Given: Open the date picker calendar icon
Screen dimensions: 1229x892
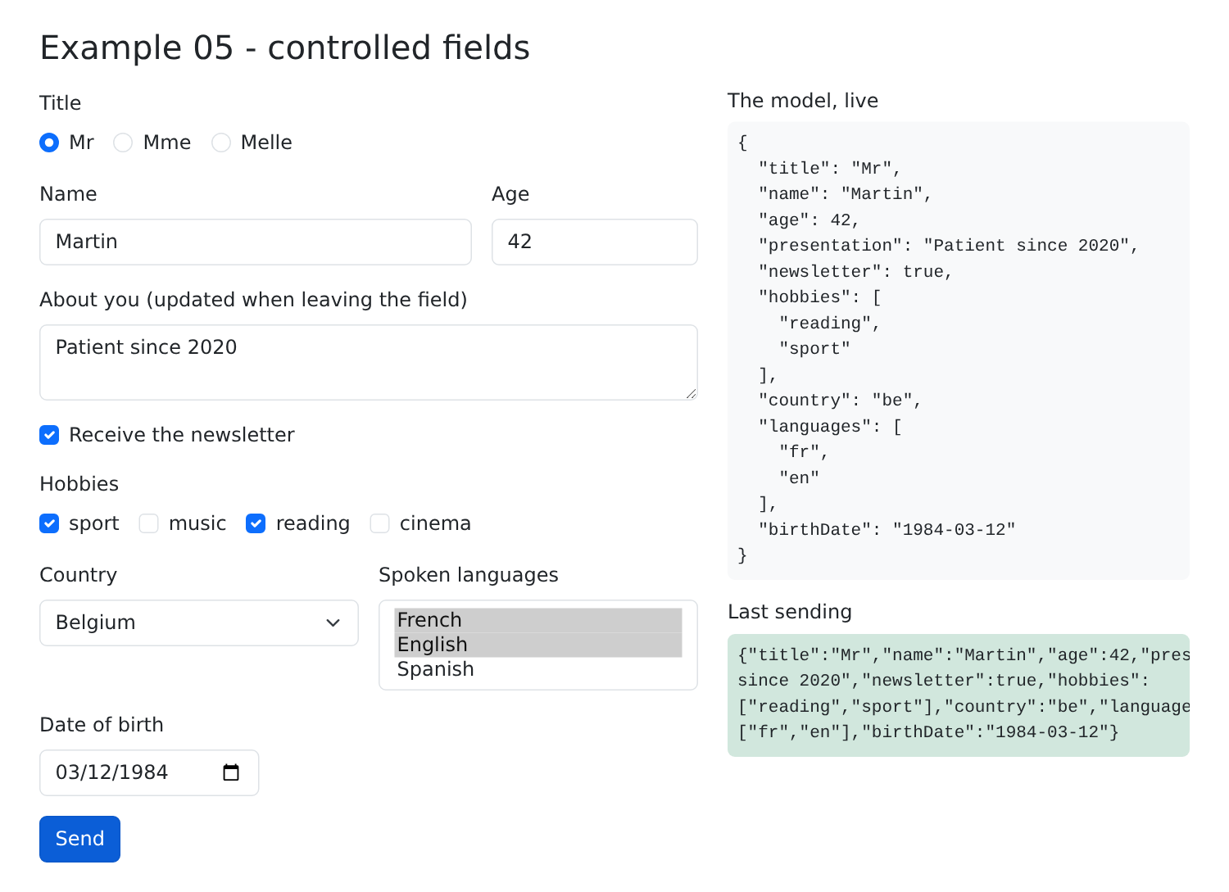Looking at the screenshot, I should tap(231, 772).
